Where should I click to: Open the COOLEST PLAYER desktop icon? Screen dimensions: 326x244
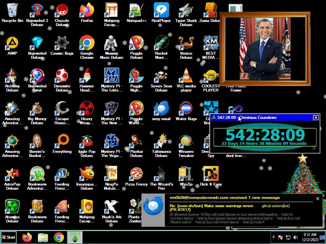tap(211, 80)
